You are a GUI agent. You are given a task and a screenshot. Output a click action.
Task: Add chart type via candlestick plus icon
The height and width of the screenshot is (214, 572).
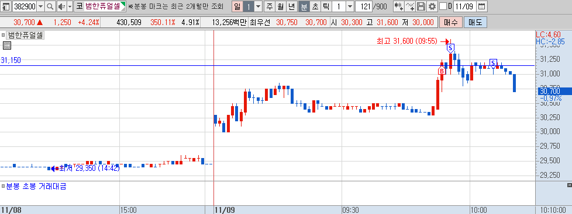pos(398,6)
